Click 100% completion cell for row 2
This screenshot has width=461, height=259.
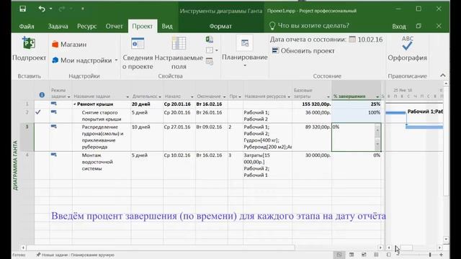coord(357,116)
